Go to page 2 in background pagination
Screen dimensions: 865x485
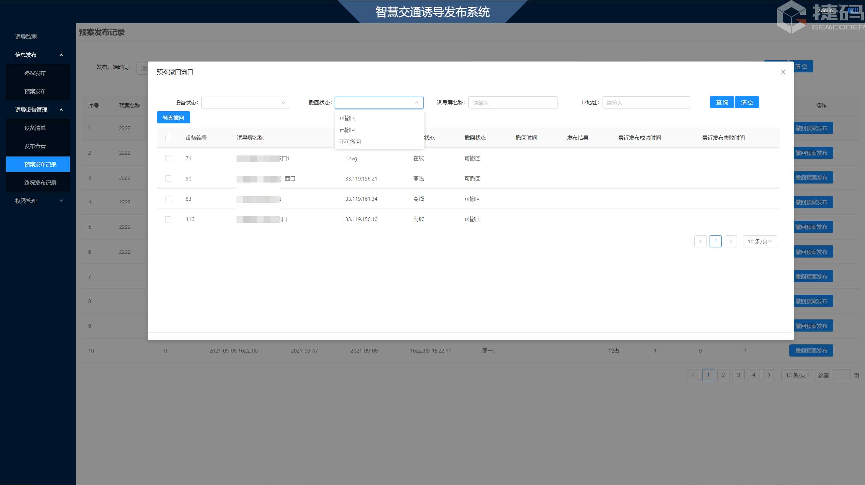click(723, 375)
